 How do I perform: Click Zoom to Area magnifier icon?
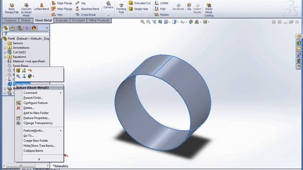(148, 22)
